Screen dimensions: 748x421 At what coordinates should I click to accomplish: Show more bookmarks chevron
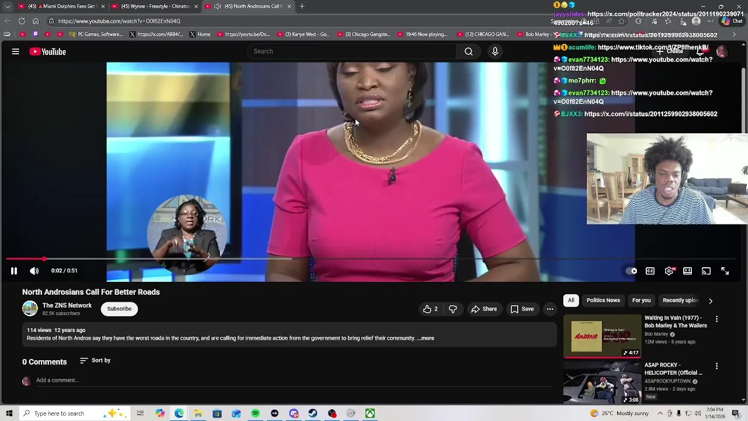[x=734, y=34]
